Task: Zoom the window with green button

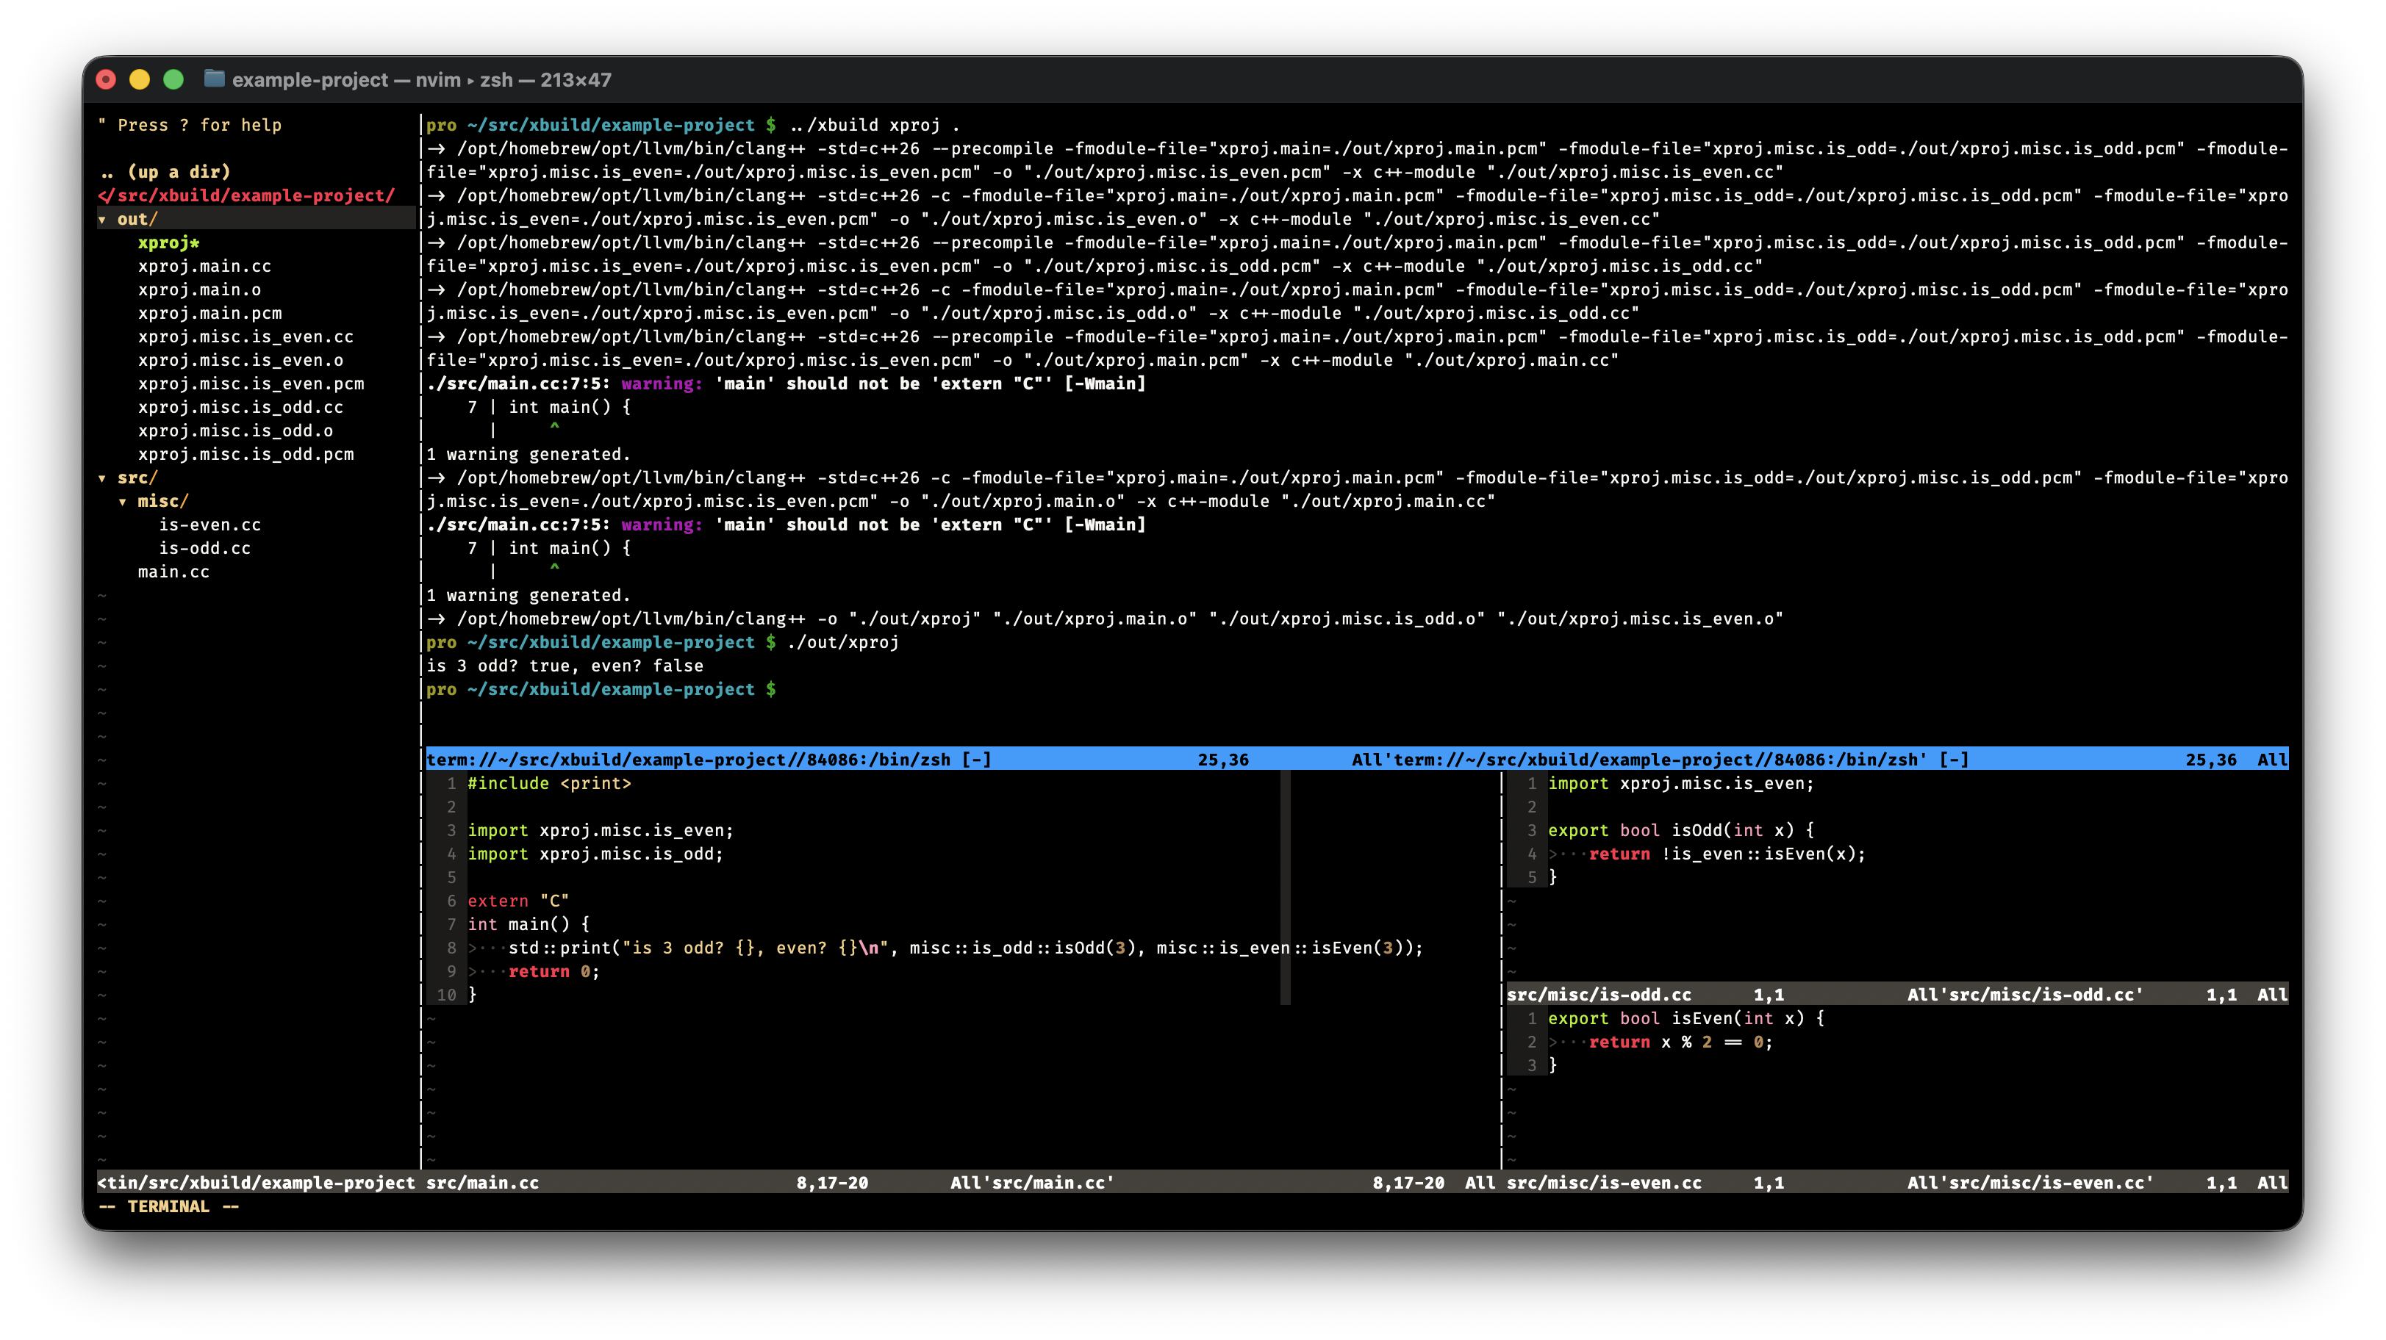Action: [x=173, y=79]
